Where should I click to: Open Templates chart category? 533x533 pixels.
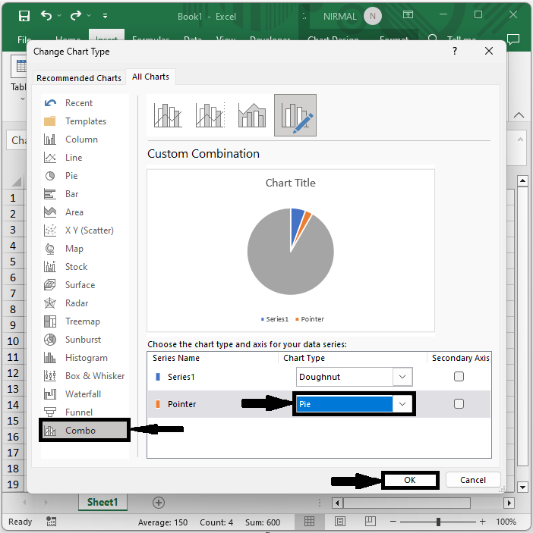pos(84,121)
